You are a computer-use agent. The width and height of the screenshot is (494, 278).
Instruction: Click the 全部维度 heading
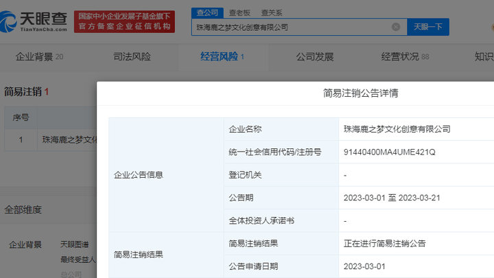tap(23, 209)
